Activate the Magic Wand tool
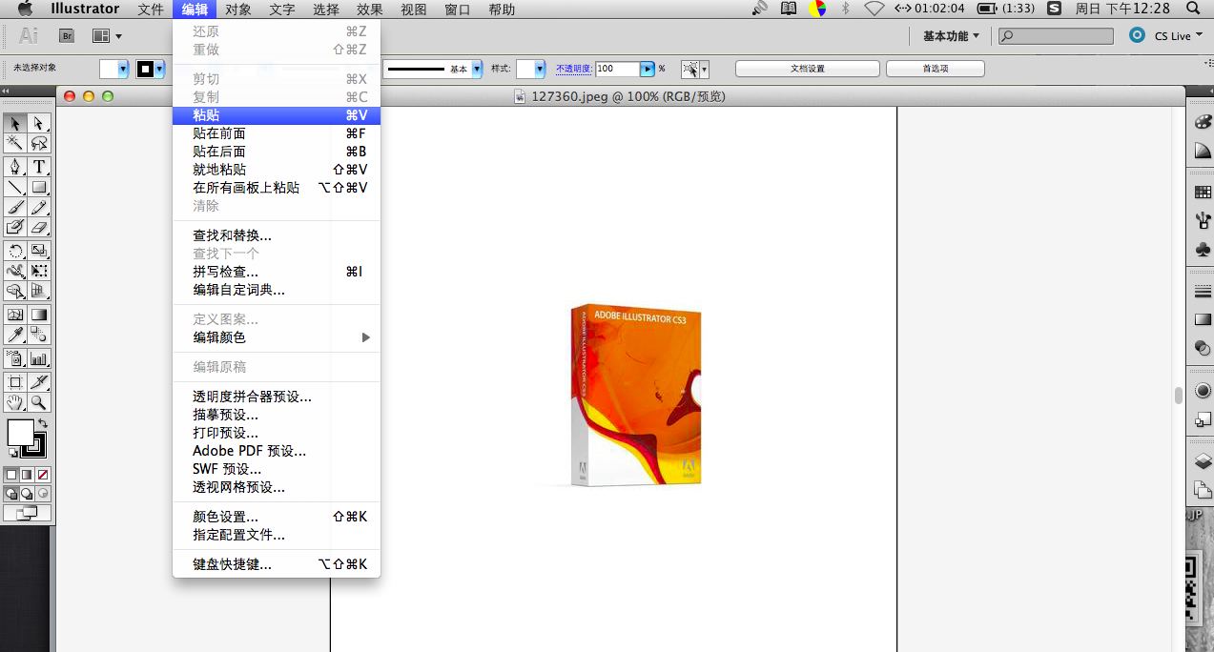 click(x=14, y=143)
